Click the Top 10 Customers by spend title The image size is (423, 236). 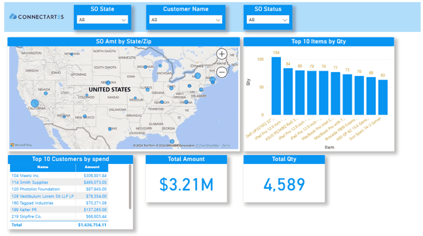[71, 159]
